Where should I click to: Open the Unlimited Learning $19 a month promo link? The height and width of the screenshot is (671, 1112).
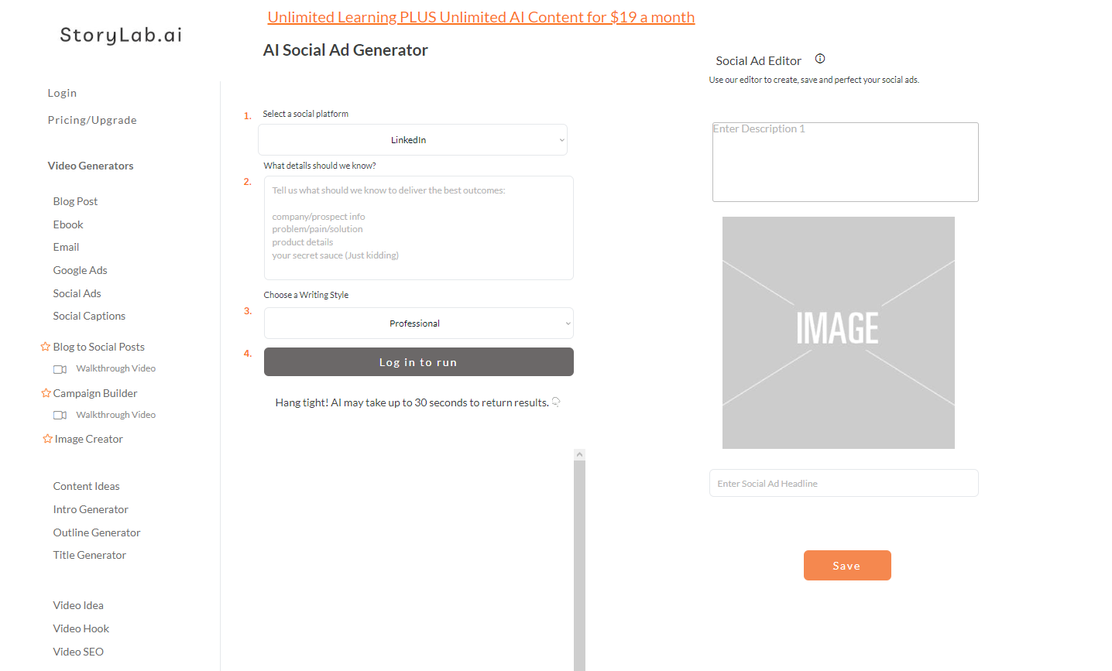tap(481, 17)
